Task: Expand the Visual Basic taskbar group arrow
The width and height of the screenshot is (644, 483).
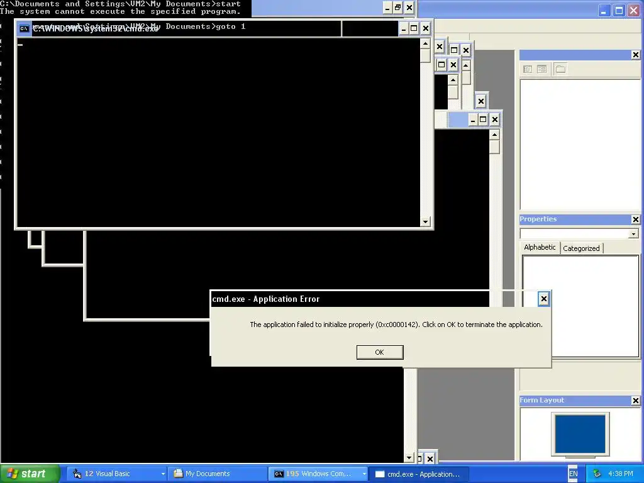Action: click(163, 474)
